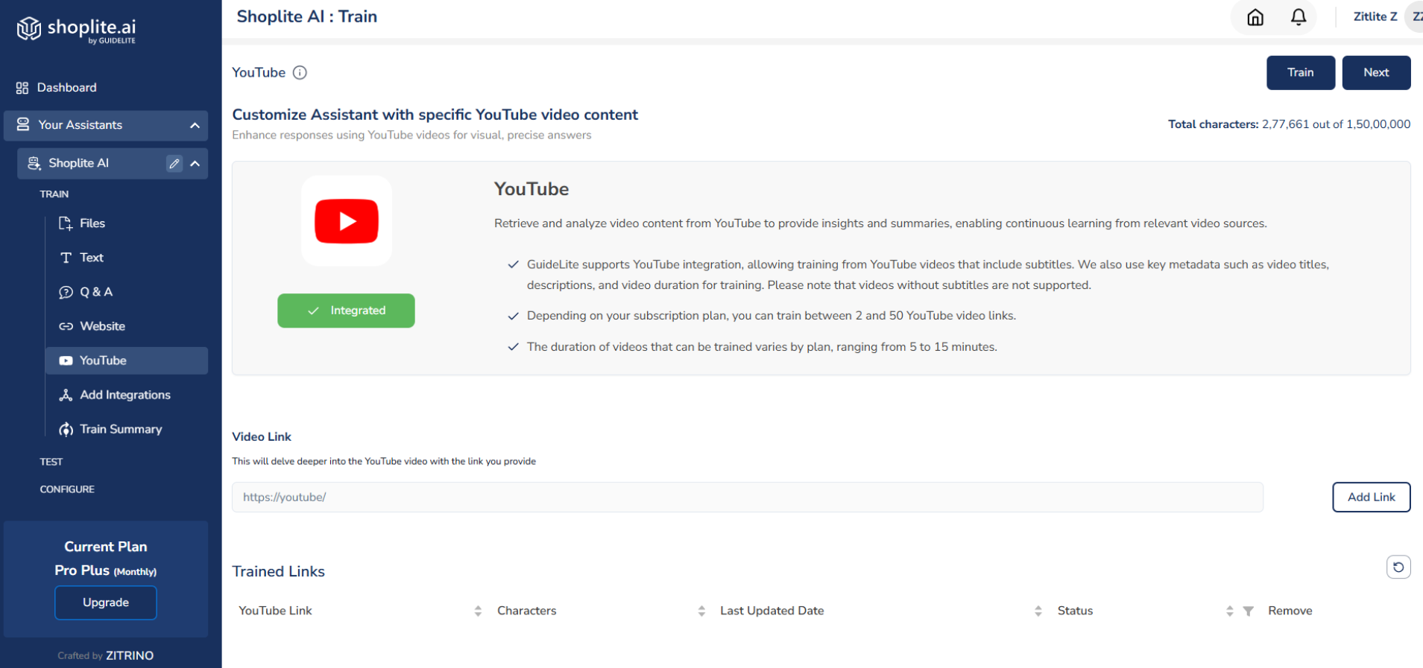Viewport: 1423px width, 668px height.
Task: Click the Files document icon in sidebar
Action: pos(66,223)
